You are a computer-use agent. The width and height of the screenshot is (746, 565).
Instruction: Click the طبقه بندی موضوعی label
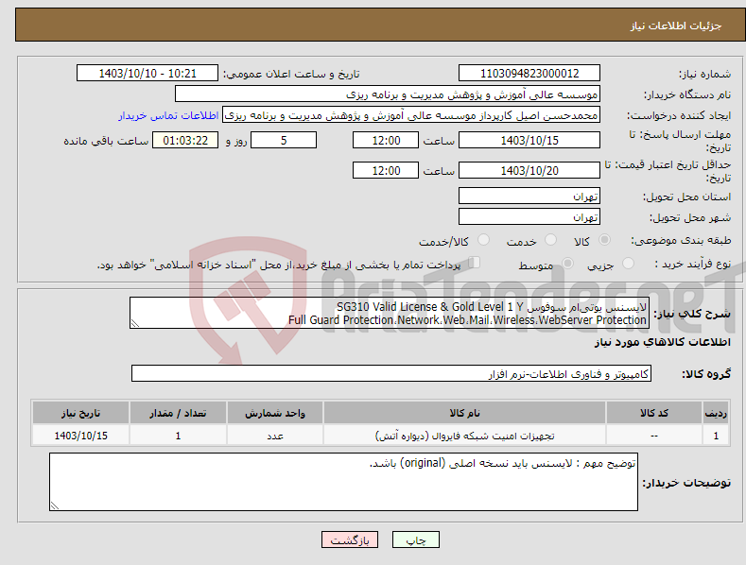681,241
